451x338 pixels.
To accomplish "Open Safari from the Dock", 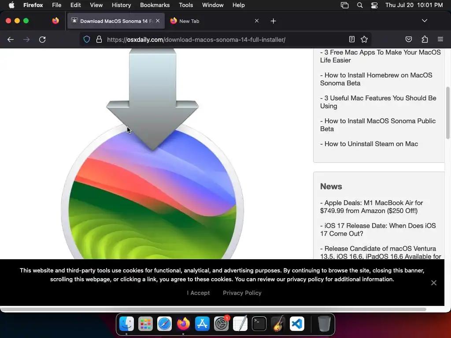I will 165,323.
